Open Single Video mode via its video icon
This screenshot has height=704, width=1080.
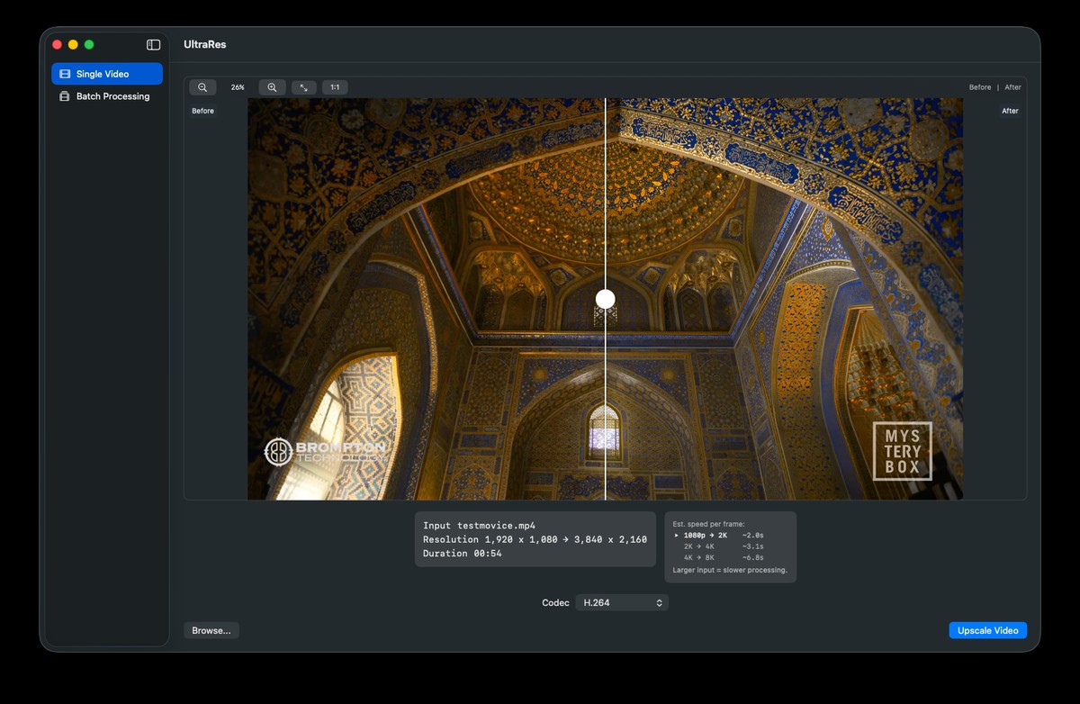[x=65, y=73]
